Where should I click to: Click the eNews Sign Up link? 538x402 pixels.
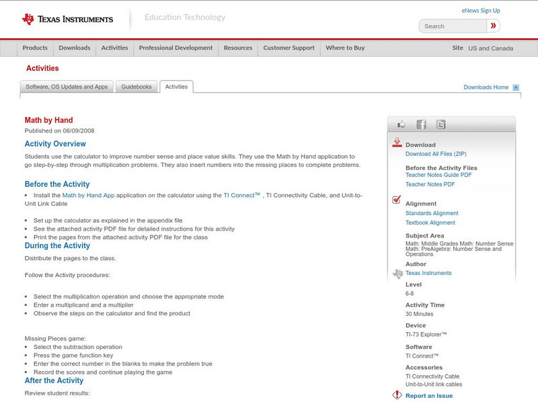pyautogui.click(x=481, y=11)
